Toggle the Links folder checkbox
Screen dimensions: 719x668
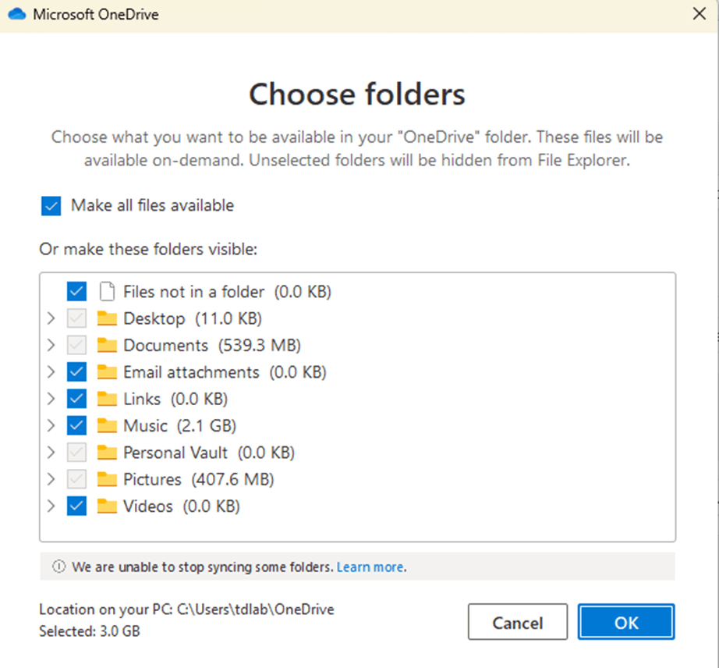coord(76,399)
